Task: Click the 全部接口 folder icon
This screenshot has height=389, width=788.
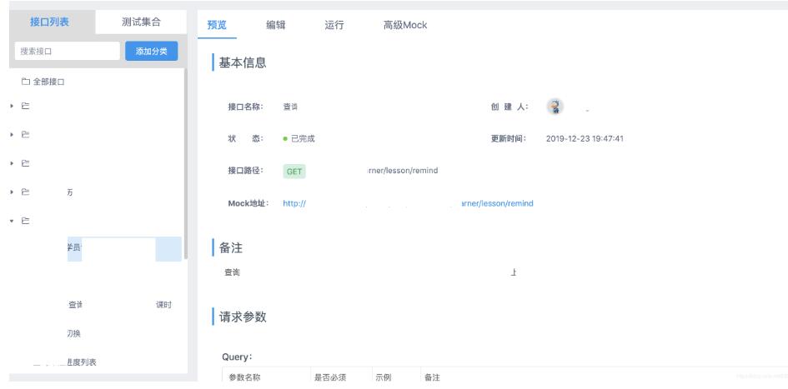Action: [26, 82]
